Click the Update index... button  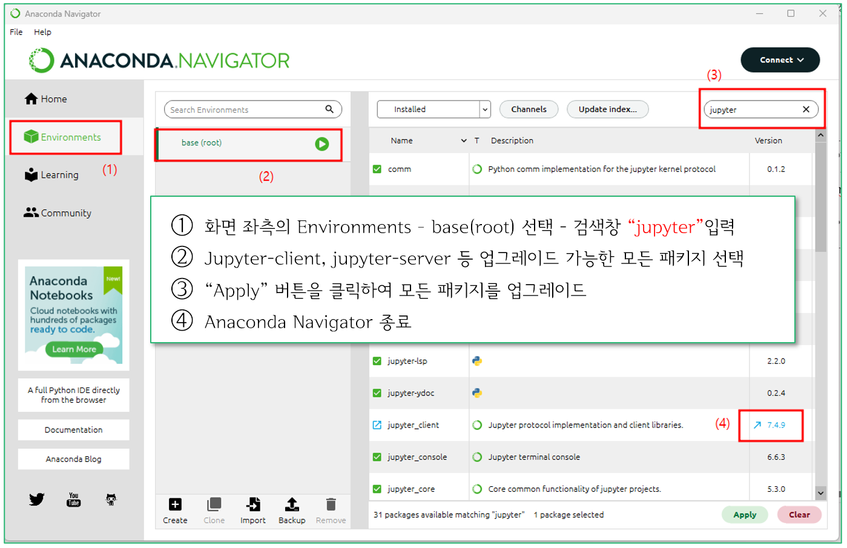[x=607, y=110]
